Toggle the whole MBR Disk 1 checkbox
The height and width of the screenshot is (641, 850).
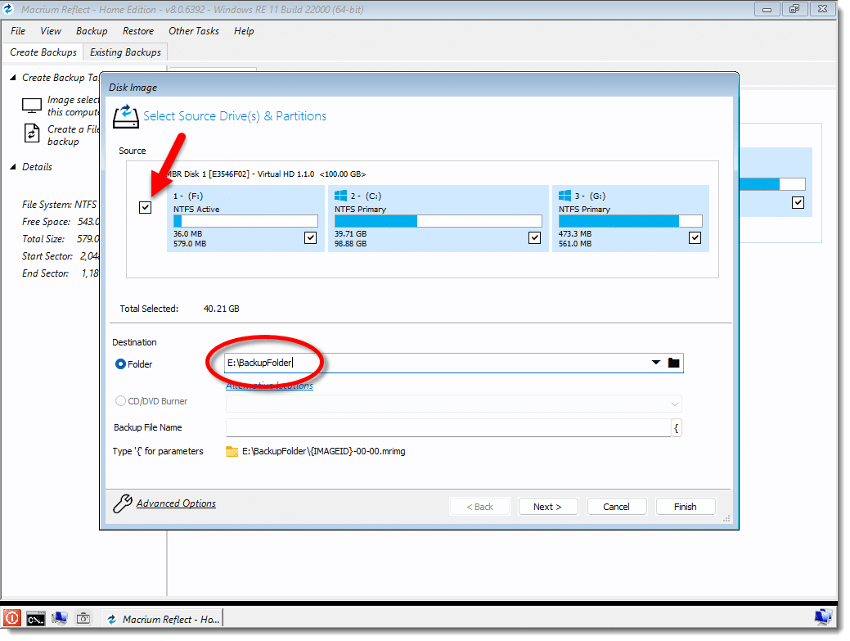click(146, 208)
